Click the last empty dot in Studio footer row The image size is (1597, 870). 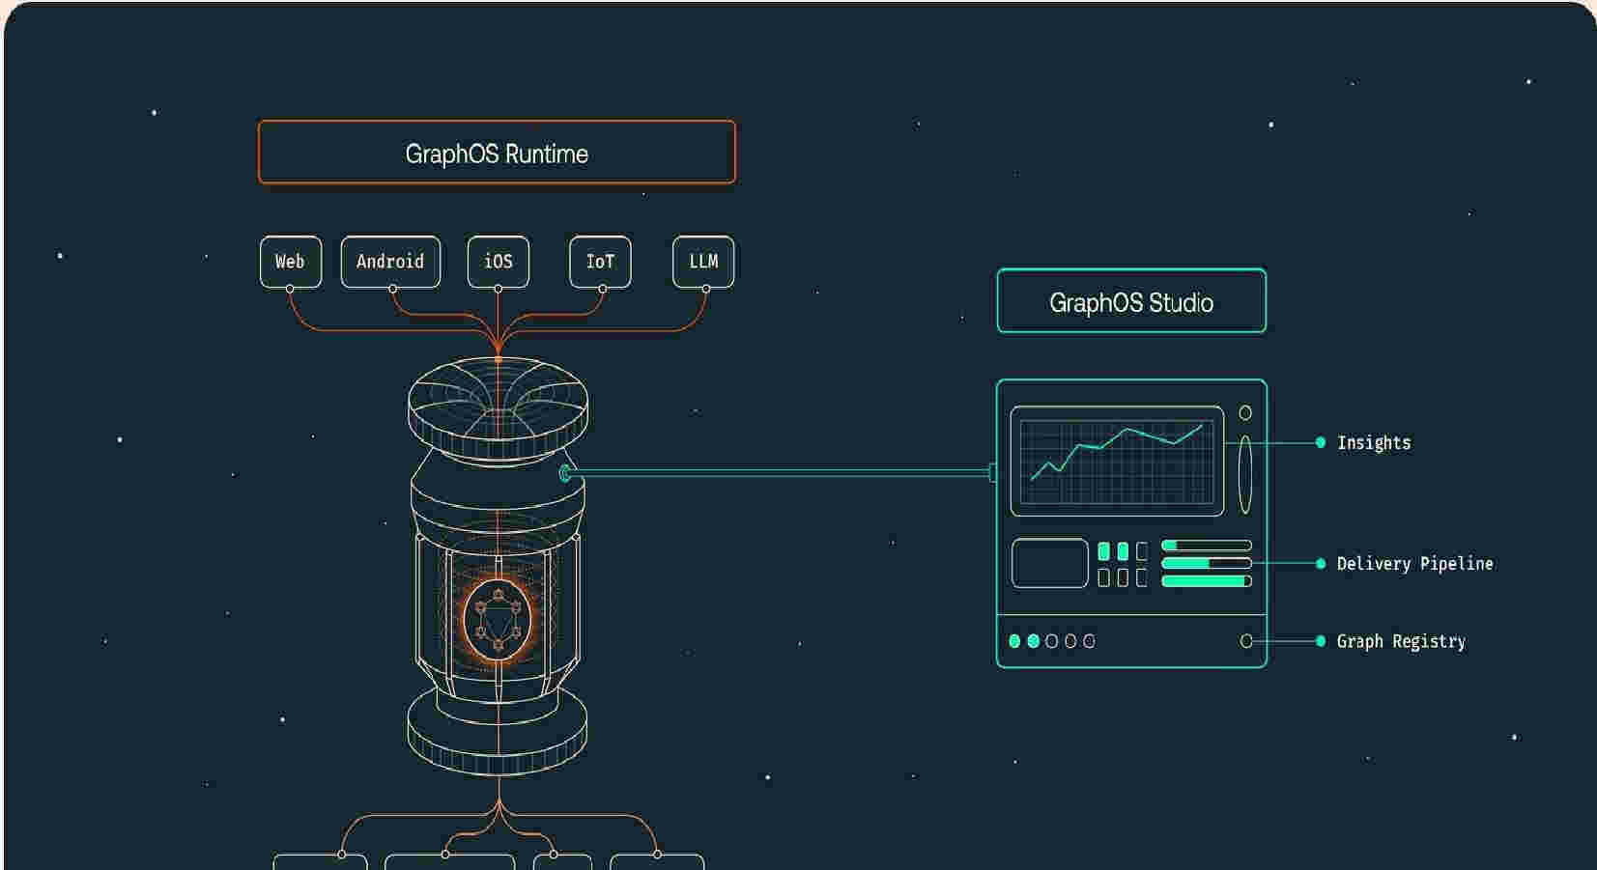coord(1089,641)
